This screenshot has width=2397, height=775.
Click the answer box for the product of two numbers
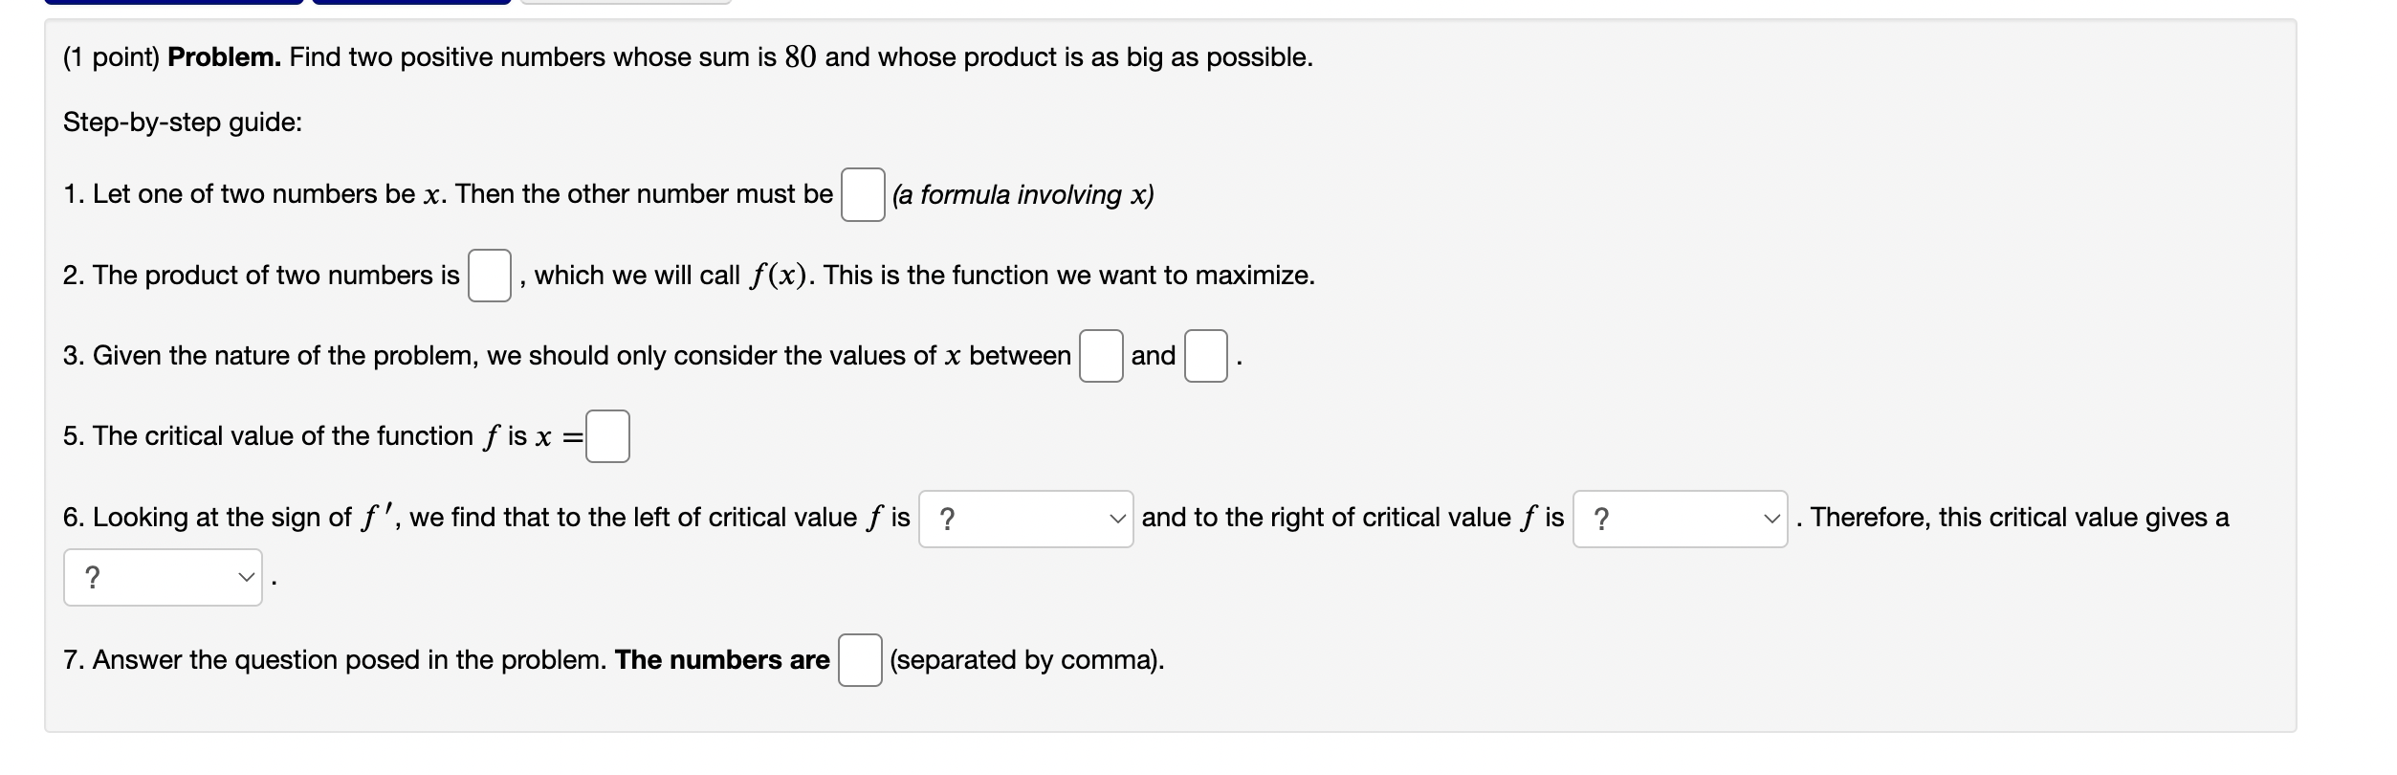[x=490, y=277]
